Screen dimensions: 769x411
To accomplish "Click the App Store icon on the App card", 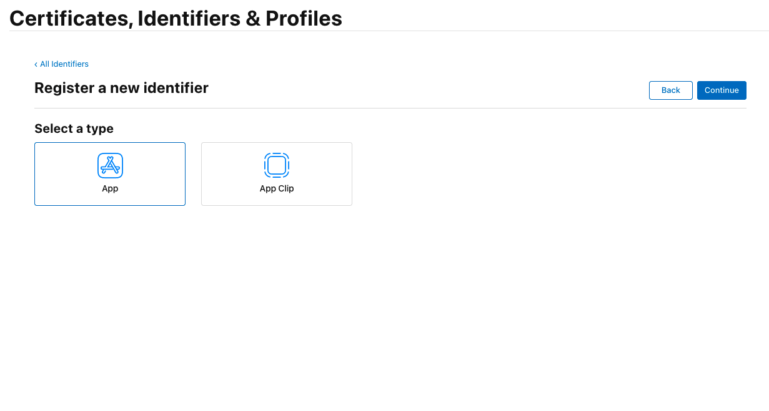I will [x=110, y=165].
